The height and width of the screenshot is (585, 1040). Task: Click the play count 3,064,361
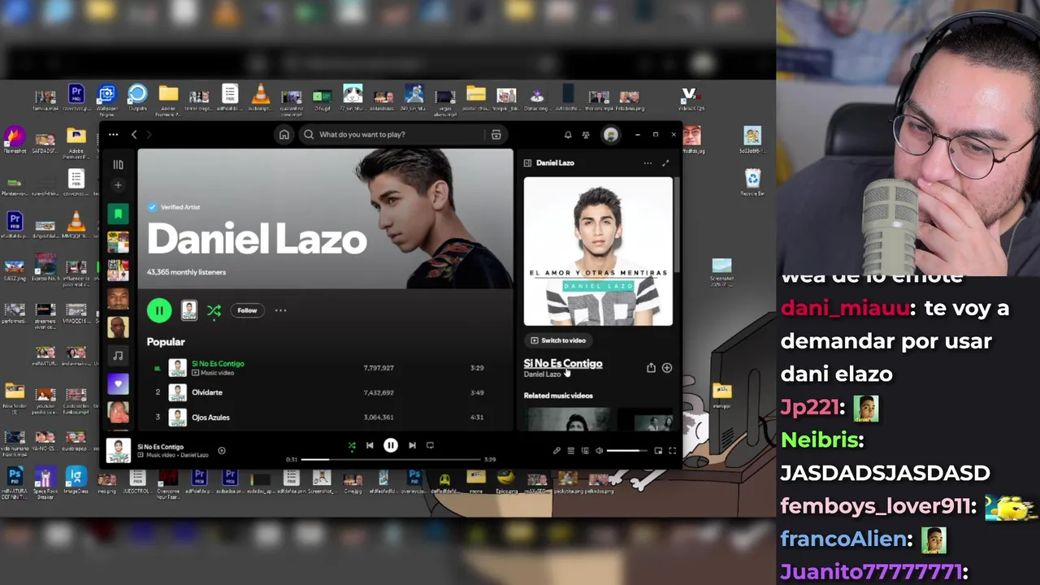(x=378, y=418)
